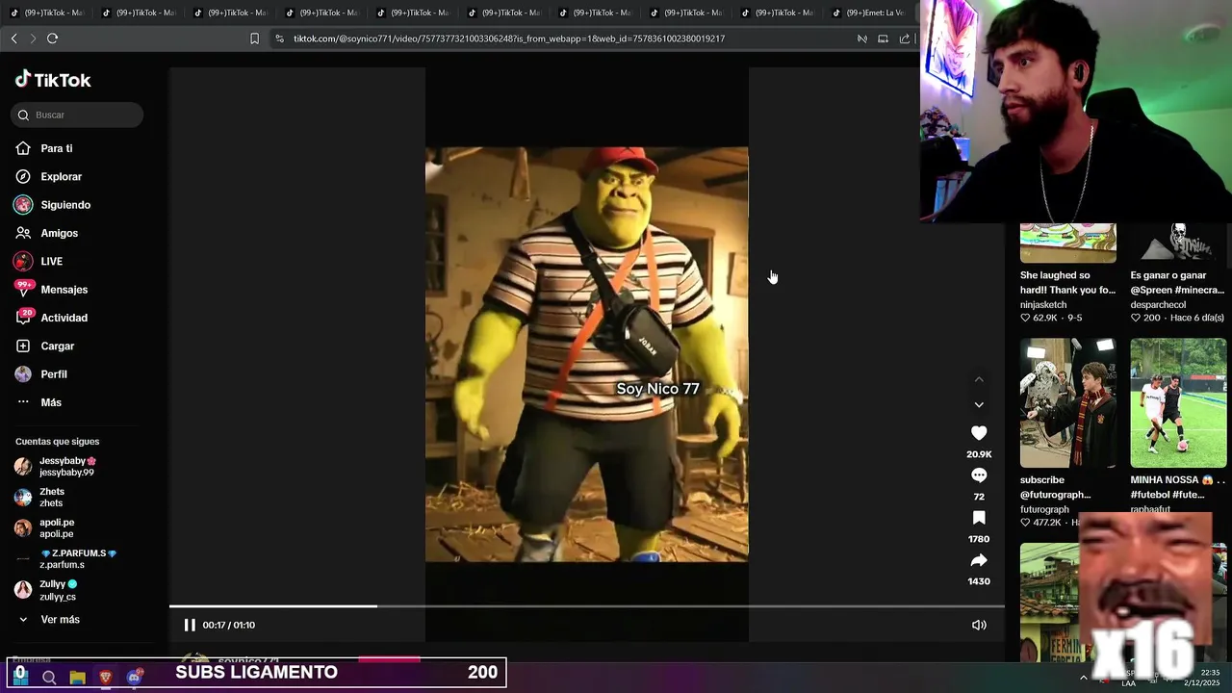Click Cargar to upload a video
This screenshot has width=1232, height=693.
point(56,346)
